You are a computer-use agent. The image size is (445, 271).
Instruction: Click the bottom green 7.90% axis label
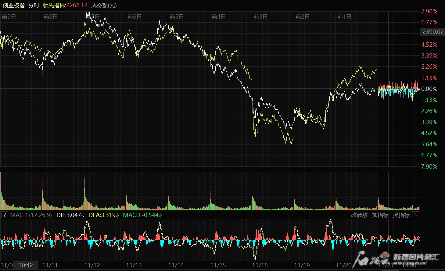[429, 166]
